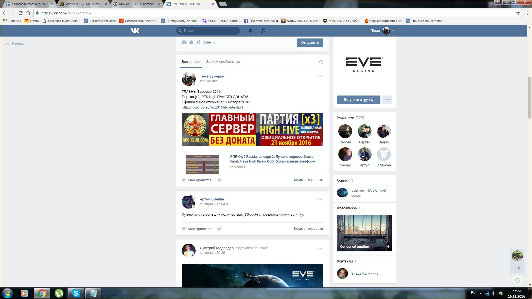Open Основной альбом photo thumbnail
Screen dimensions: 532x299
tap(364, 233)
